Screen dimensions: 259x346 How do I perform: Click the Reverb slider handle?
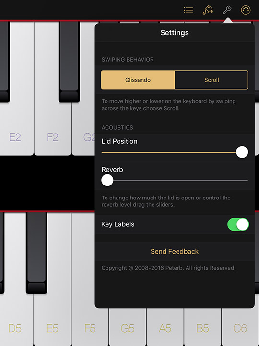point(107,180)
